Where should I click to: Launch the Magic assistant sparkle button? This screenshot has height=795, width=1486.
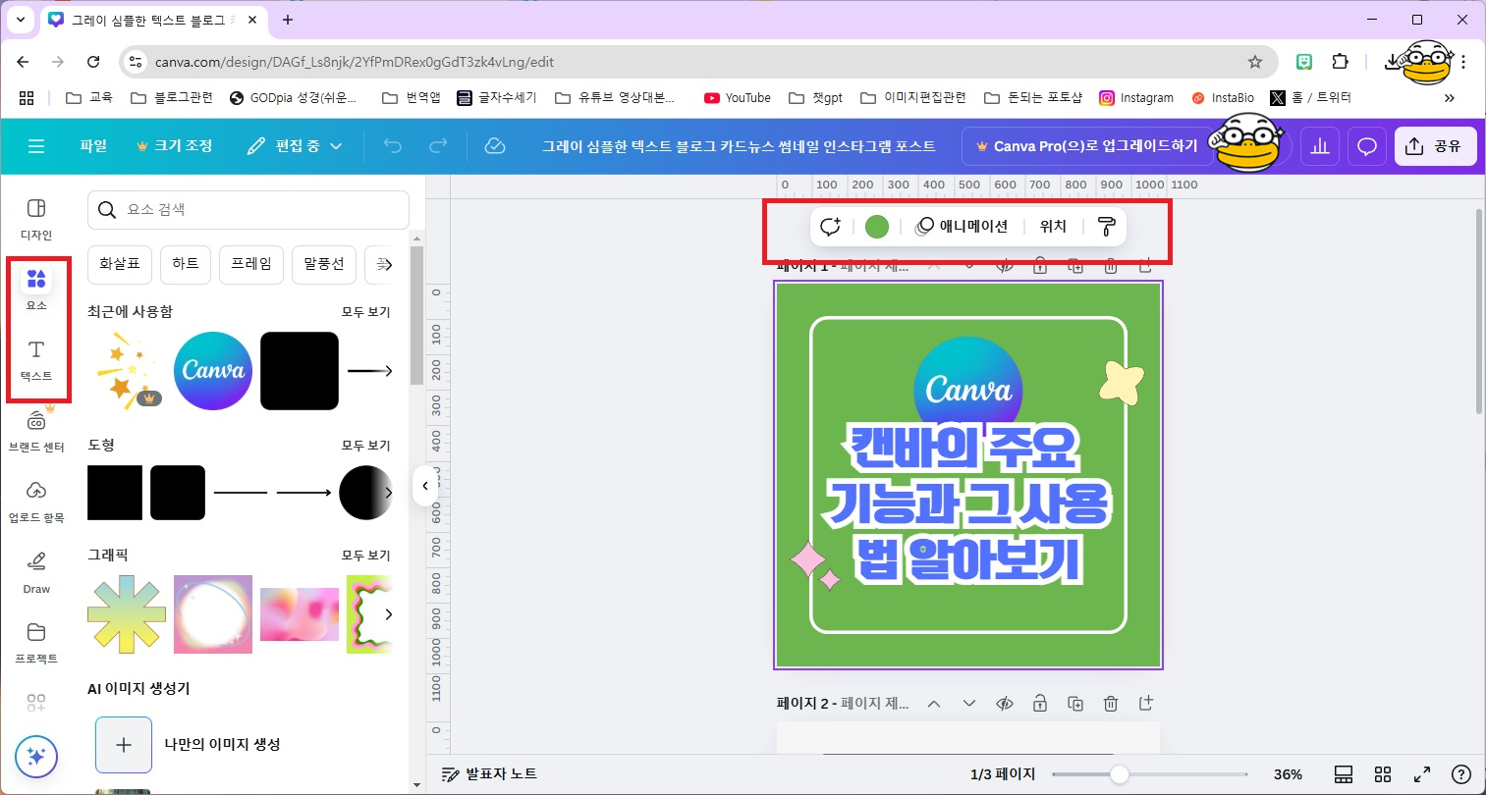coord(36,757)
